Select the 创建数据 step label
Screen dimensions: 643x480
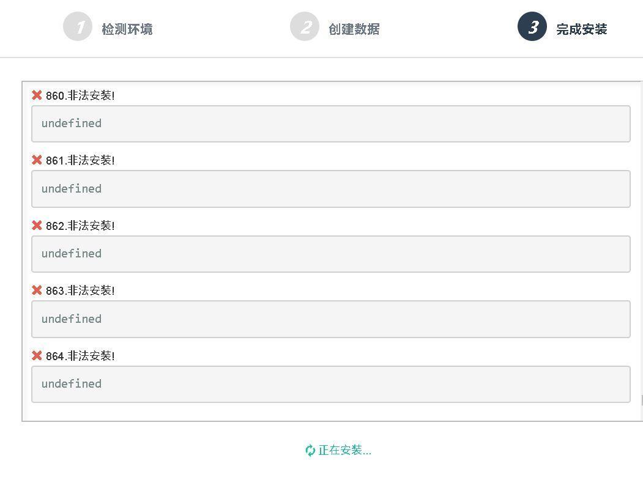click(x=354, y=29)
